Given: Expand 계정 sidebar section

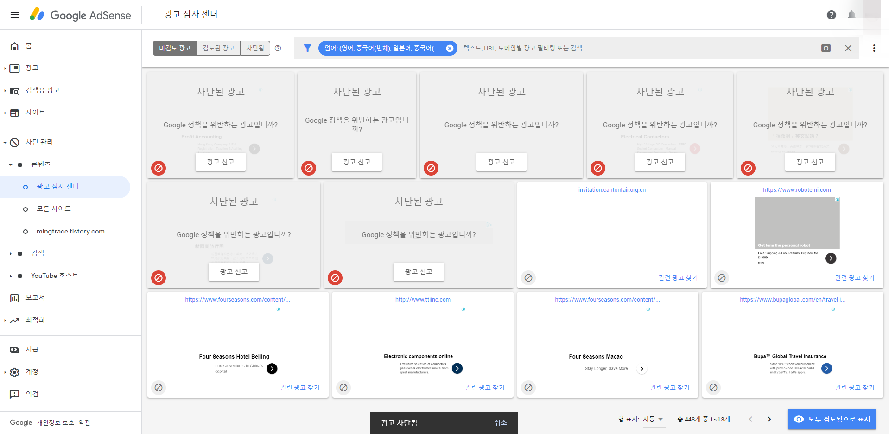Looking at the screenshot, I should 5,372.
